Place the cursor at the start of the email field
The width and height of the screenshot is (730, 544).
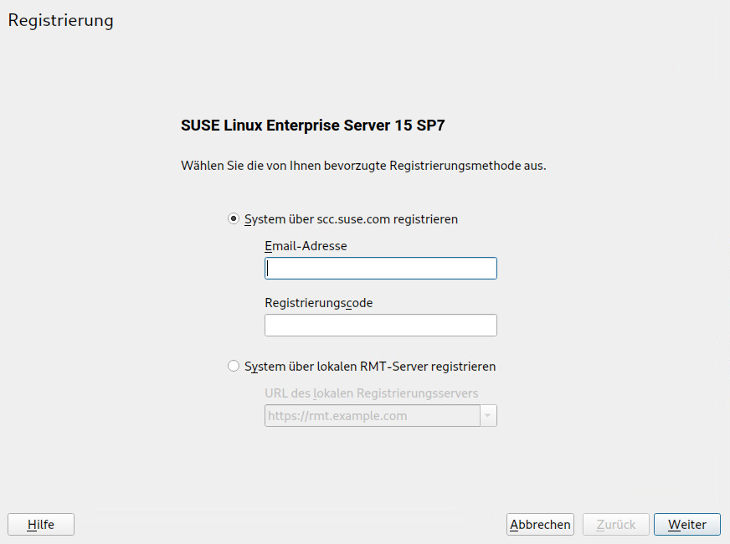point(268,268)
